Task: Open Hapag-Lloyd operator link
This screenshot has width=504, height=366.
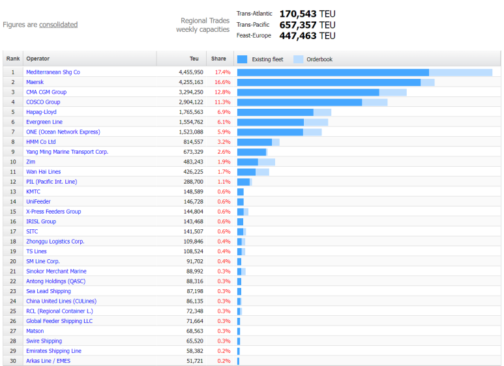Action: coord(41,112)
